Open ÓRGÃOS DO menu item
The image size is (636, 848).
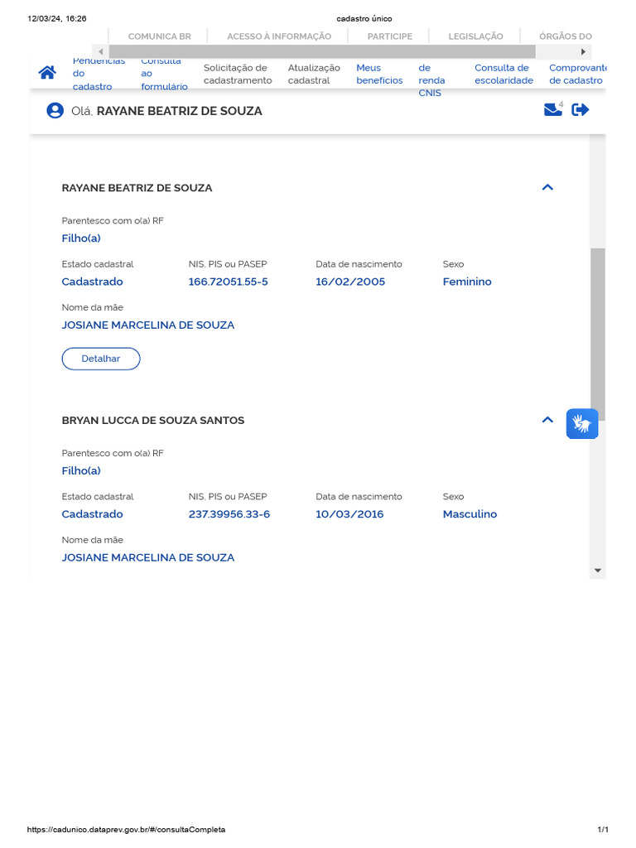point(565,36)
